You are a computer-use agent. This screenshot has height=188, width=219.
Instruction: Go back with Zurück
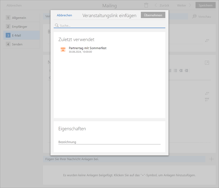[162, 5]
